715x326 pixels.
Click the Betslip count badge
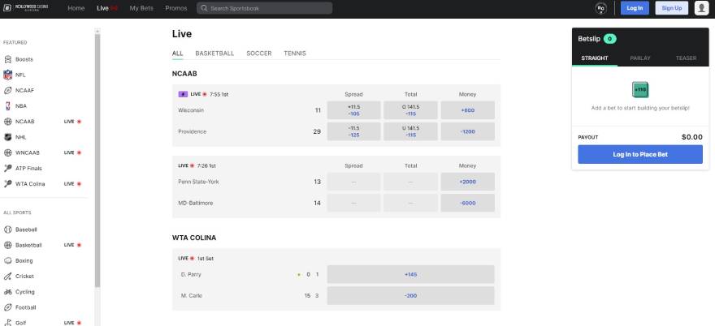point(609,39)
